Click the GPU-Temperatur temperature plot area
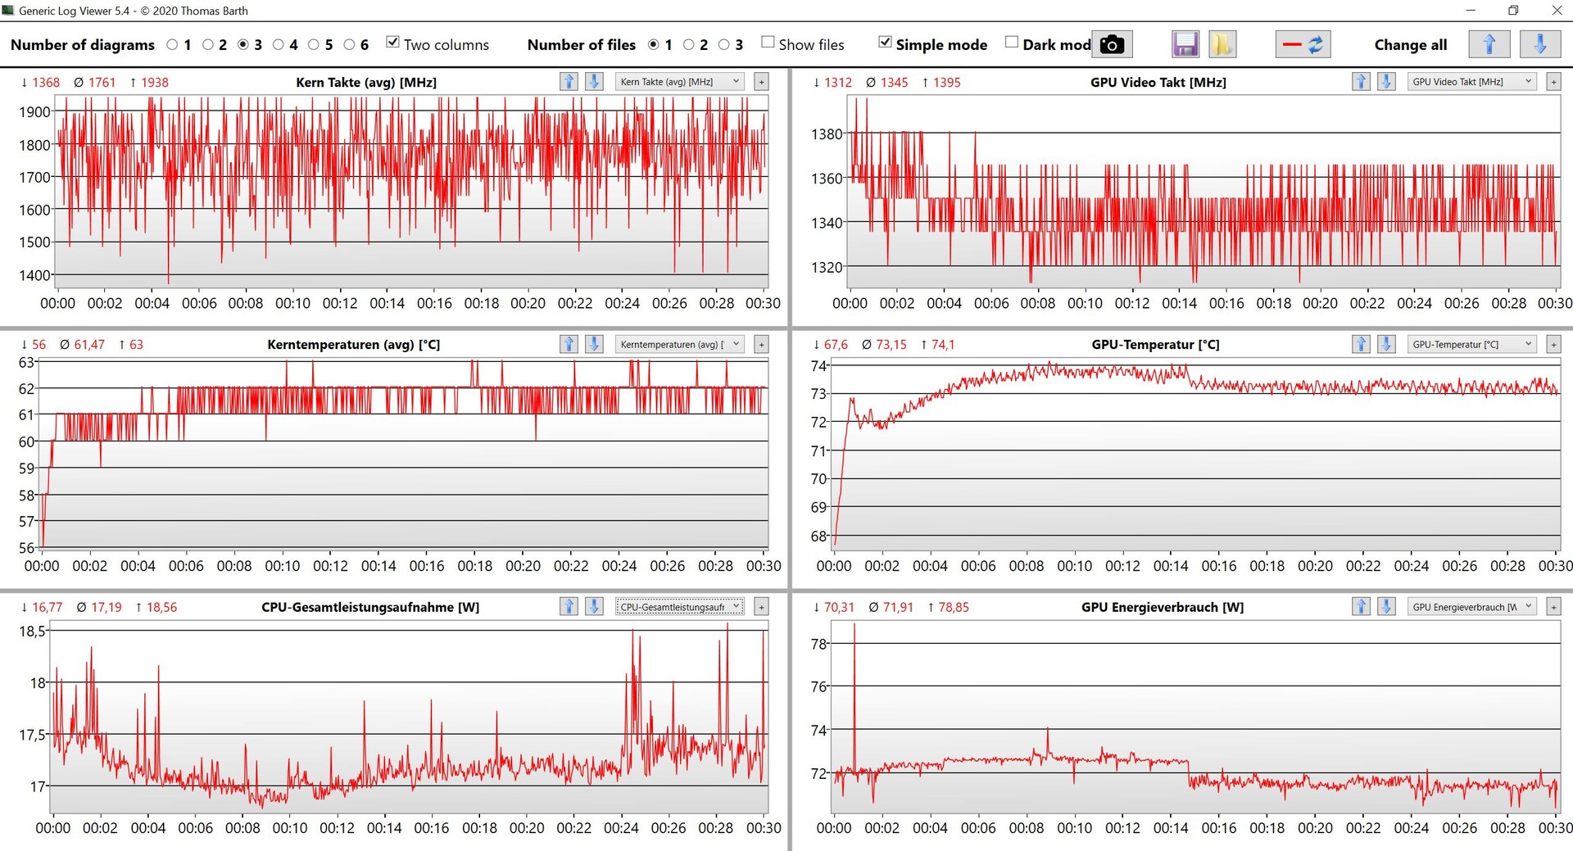The image size is (1573, 851). pos(1195,455)
